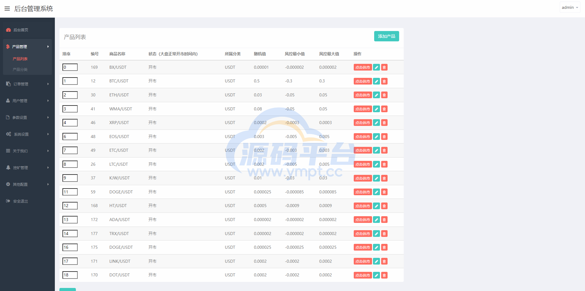Click the 添加产品 button

coord(386,36)
